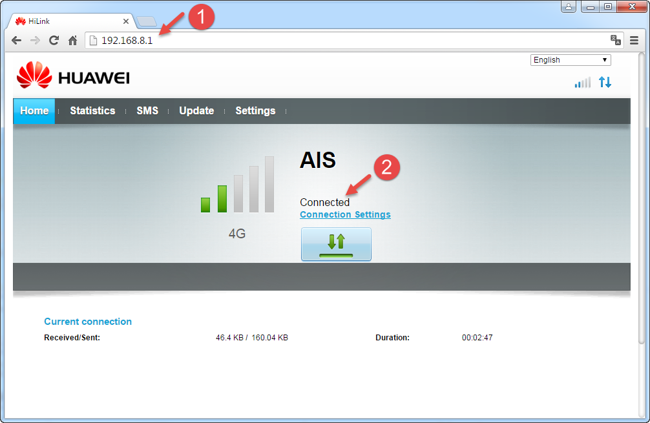
Task: Open the Chrome hamburger menu
Action: (x=634, y=40)
